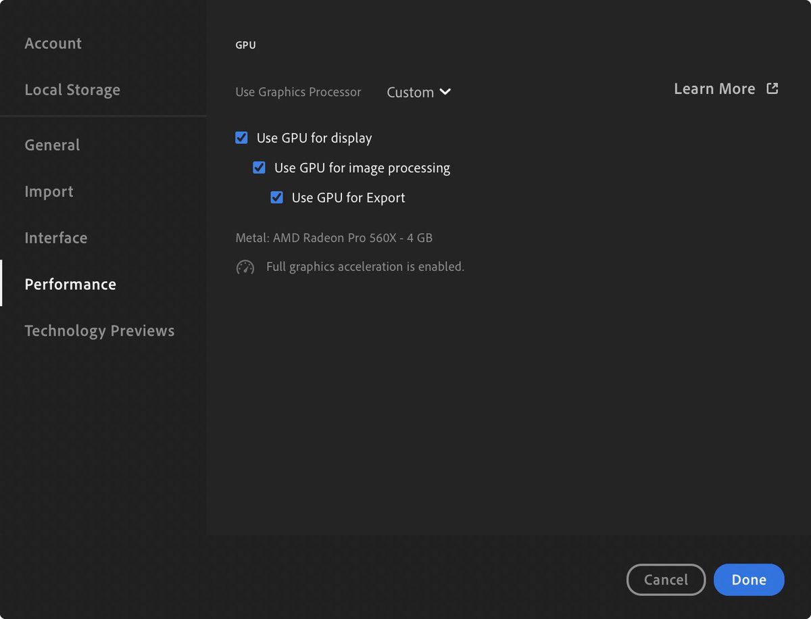Screen dimensions: 811x619
Task: Open the Use Graphics Processor dropdown
Action: (418, 92)
